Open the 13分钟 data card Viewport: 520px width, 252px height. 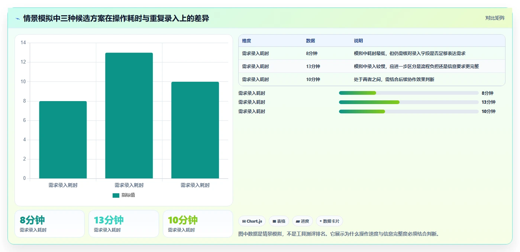(x=124, y=224)
